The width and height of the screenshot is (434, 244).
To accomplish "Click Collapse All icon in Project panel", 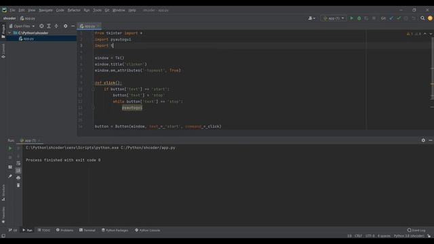I will (56, 26).
